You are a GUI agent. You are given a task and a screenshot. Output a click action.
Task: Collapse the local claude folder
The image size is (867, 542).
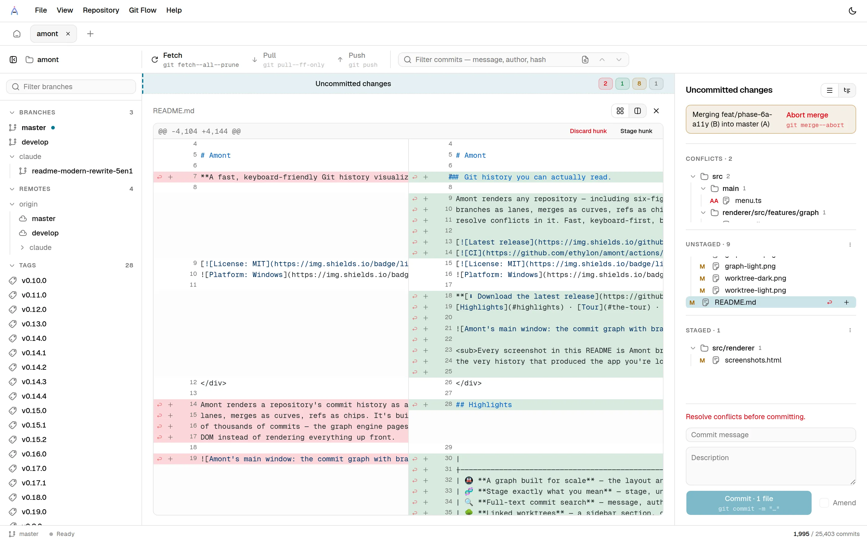[x=12, y=157]
